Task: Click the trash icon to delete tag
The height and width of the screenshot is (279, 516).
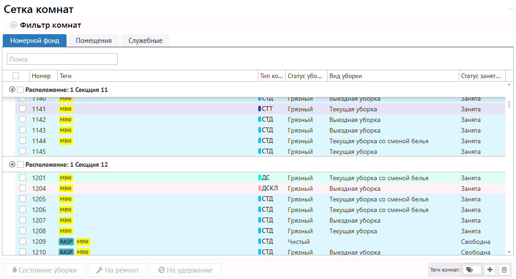Action: pyautogui.click(x=504, y=270)
